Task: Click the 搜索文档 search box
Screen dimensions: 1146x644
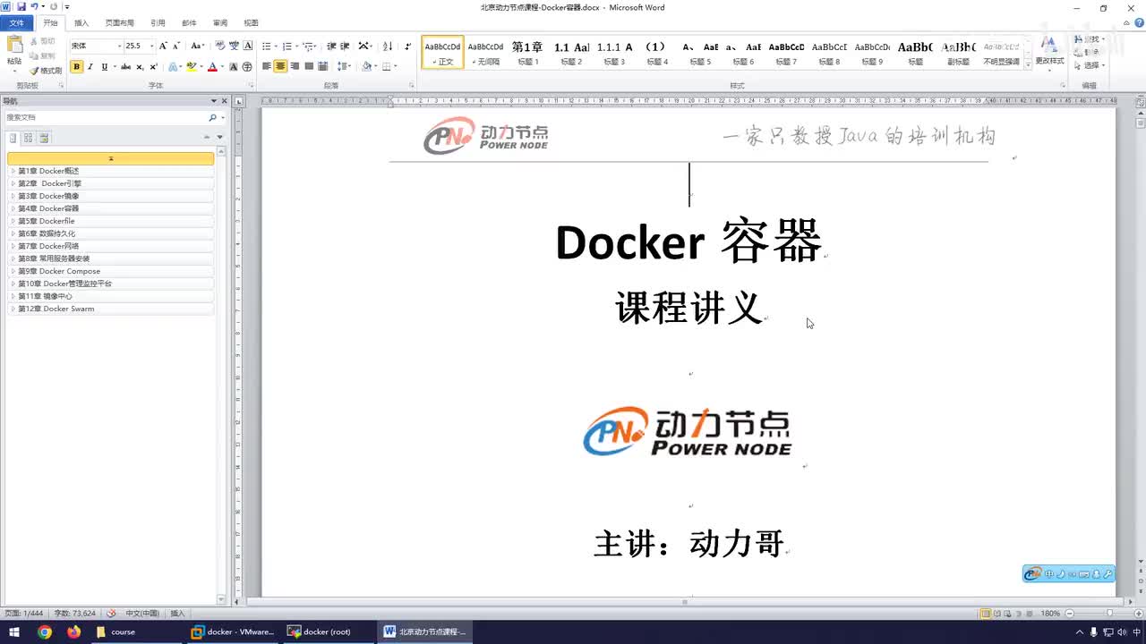Action: [x=105, y=117]
